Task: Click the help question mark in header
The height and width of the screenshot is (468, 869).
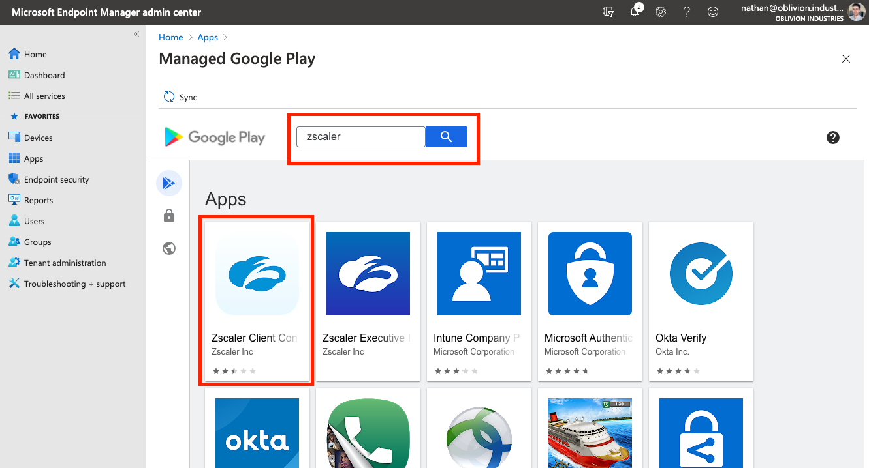Action: [x=687, y=12]
